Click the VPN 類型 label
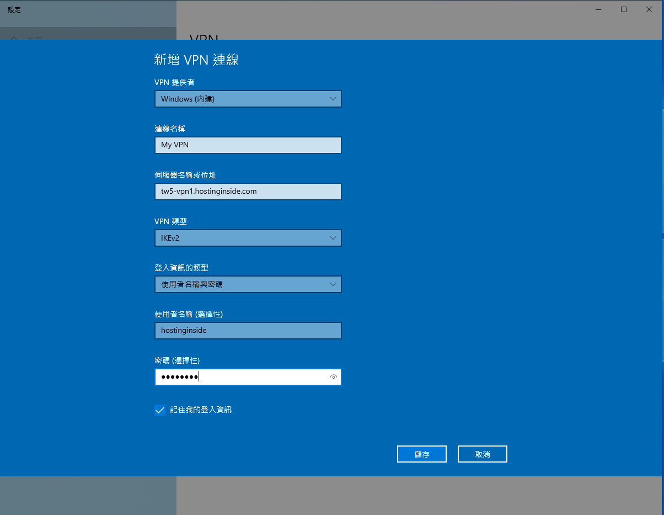Image resolution: width=664 pixels, height=515 pixels. tap(170, 221)
